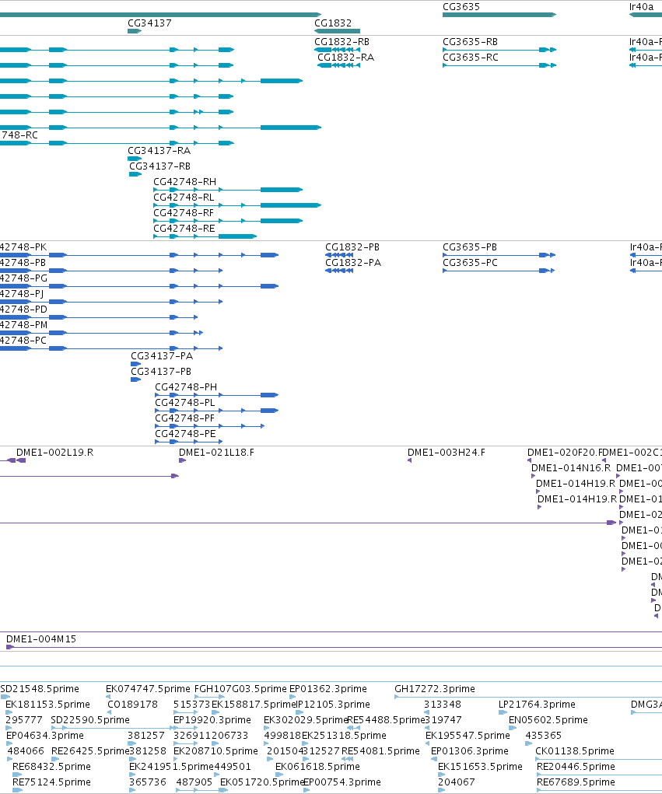
Task: Select the 42748-PM coding sequence label
Action: point(24,324)
